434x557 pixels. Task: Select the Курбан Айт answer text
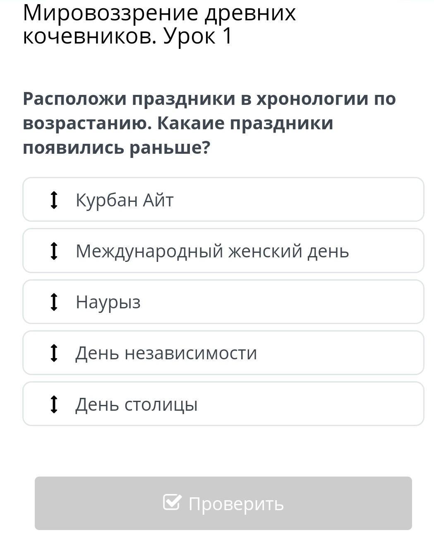pyautogui.click(x=125, y=200)
